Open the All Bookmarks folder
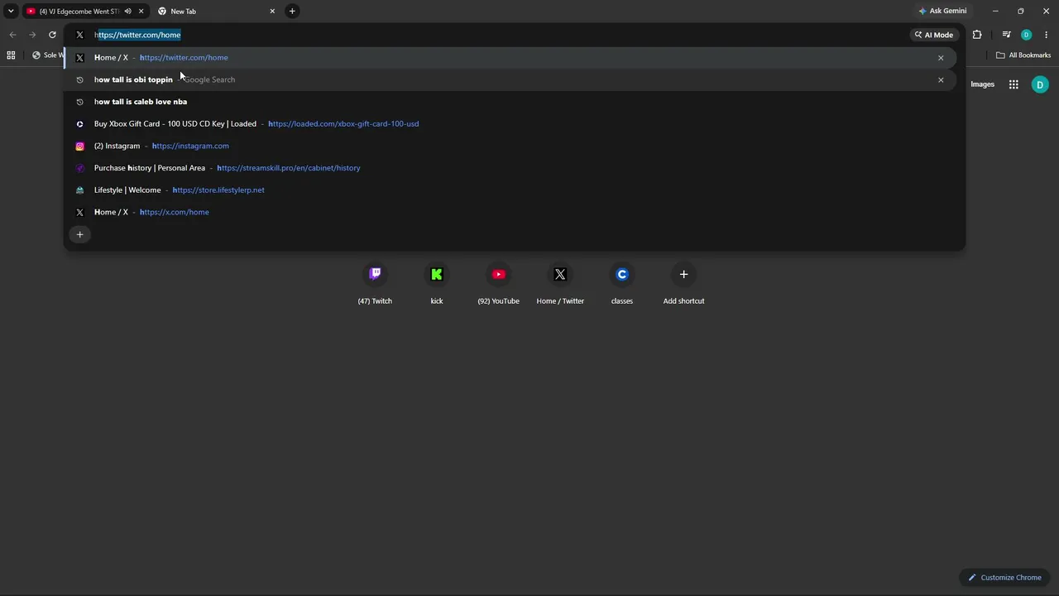 [x=1023, y=55]
